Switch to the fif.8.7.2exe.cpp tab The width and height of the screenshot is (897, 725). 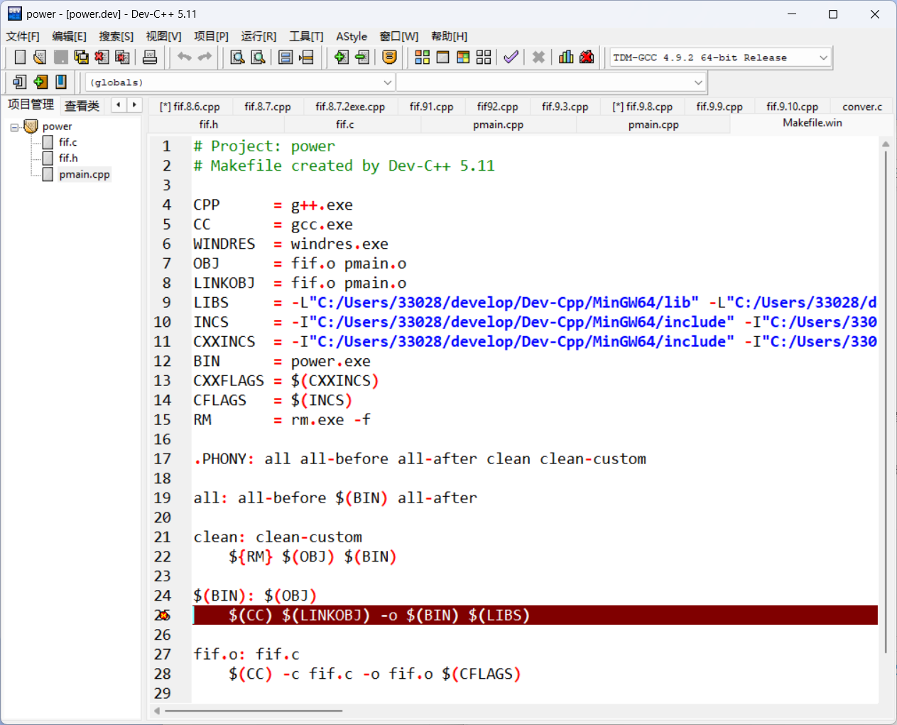(x=350, y=107)
